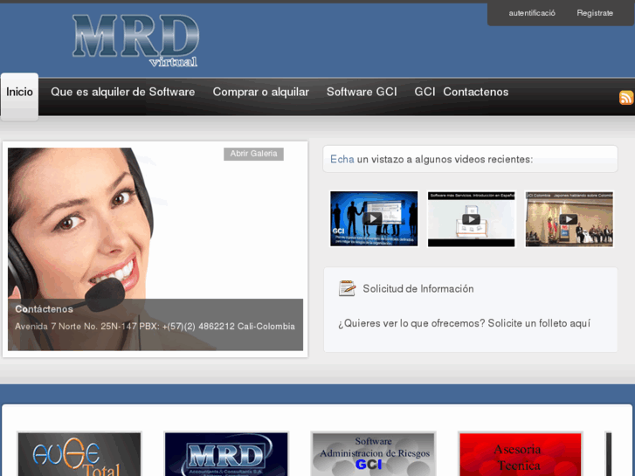Click the autentificació link
This screenshot has width=635, height=476.
[532, 13]
